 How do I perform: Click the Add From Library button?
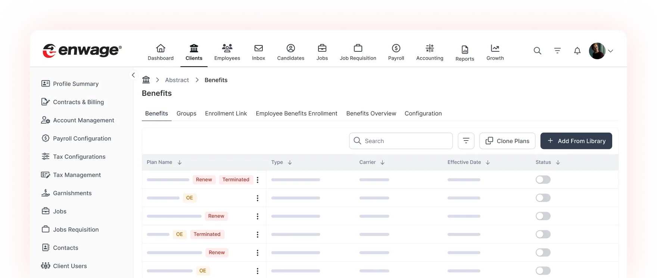point(576,141)
